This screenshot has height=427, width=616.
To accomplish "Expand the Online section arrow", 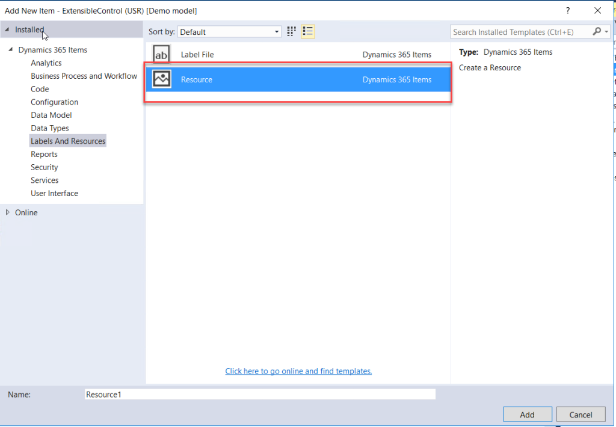I will [7, 212].
